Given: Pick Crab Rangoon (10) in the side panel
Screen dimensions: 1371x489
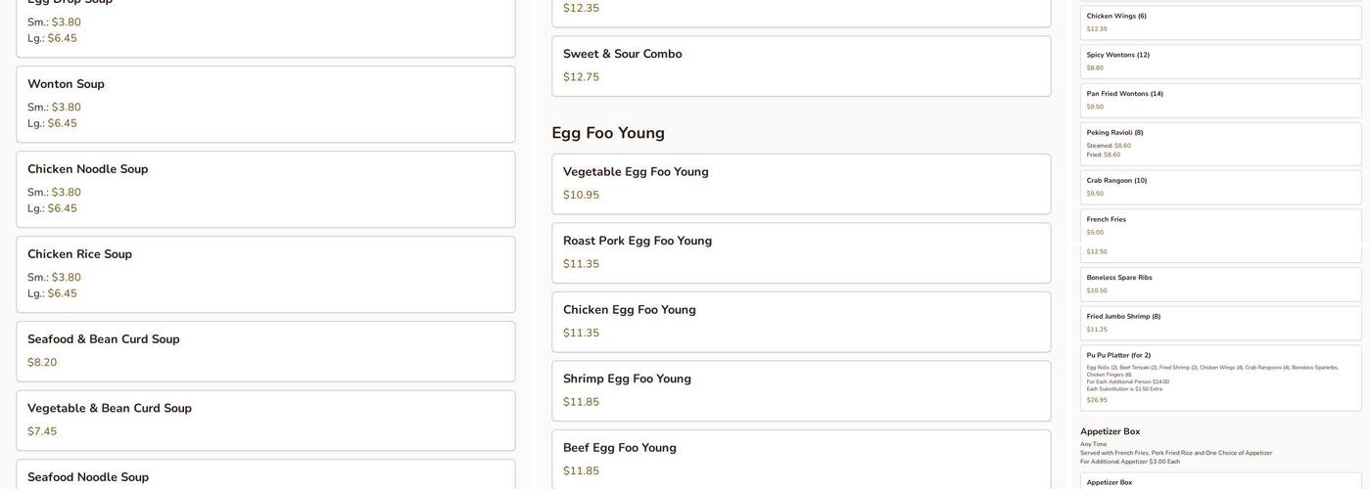Looking at the screenshot, I should pos(1220,187).
